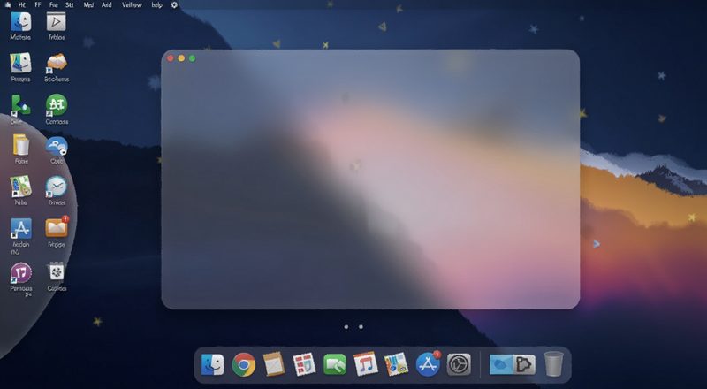Launch the Music notes icon in the Dock
This screenshot has width=707, height=389.
(x=365, y=364)
